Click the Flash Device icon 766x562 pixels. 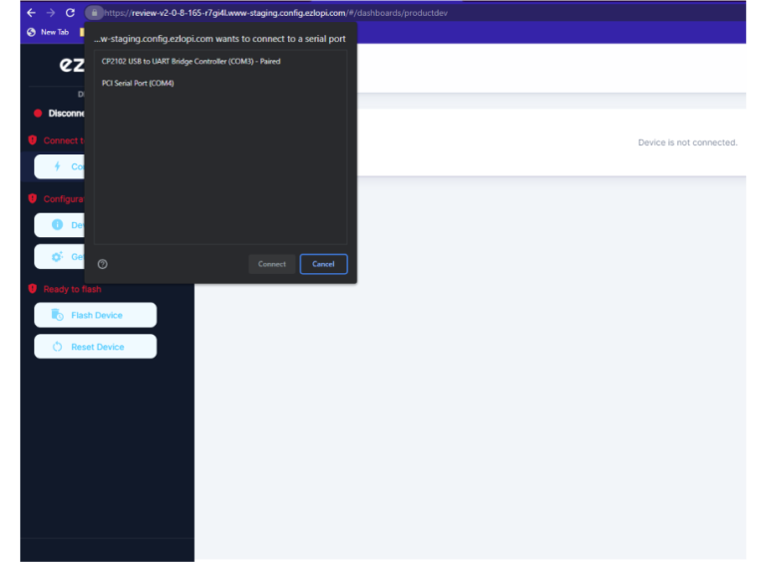pos(57,315)
